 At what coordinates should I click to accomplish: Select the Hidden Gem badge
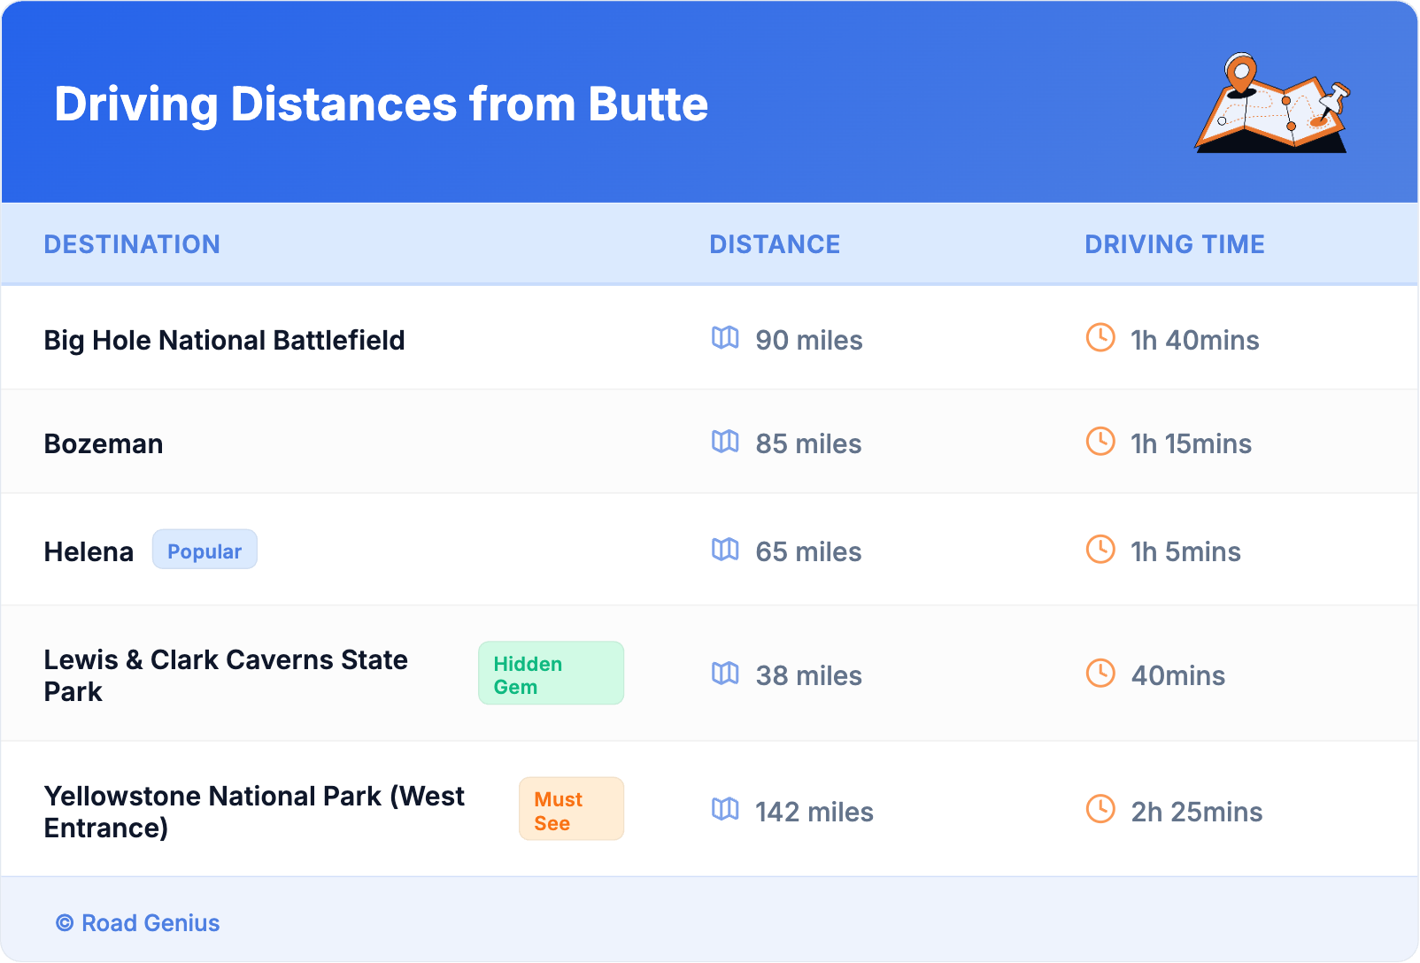pos(551,674)
